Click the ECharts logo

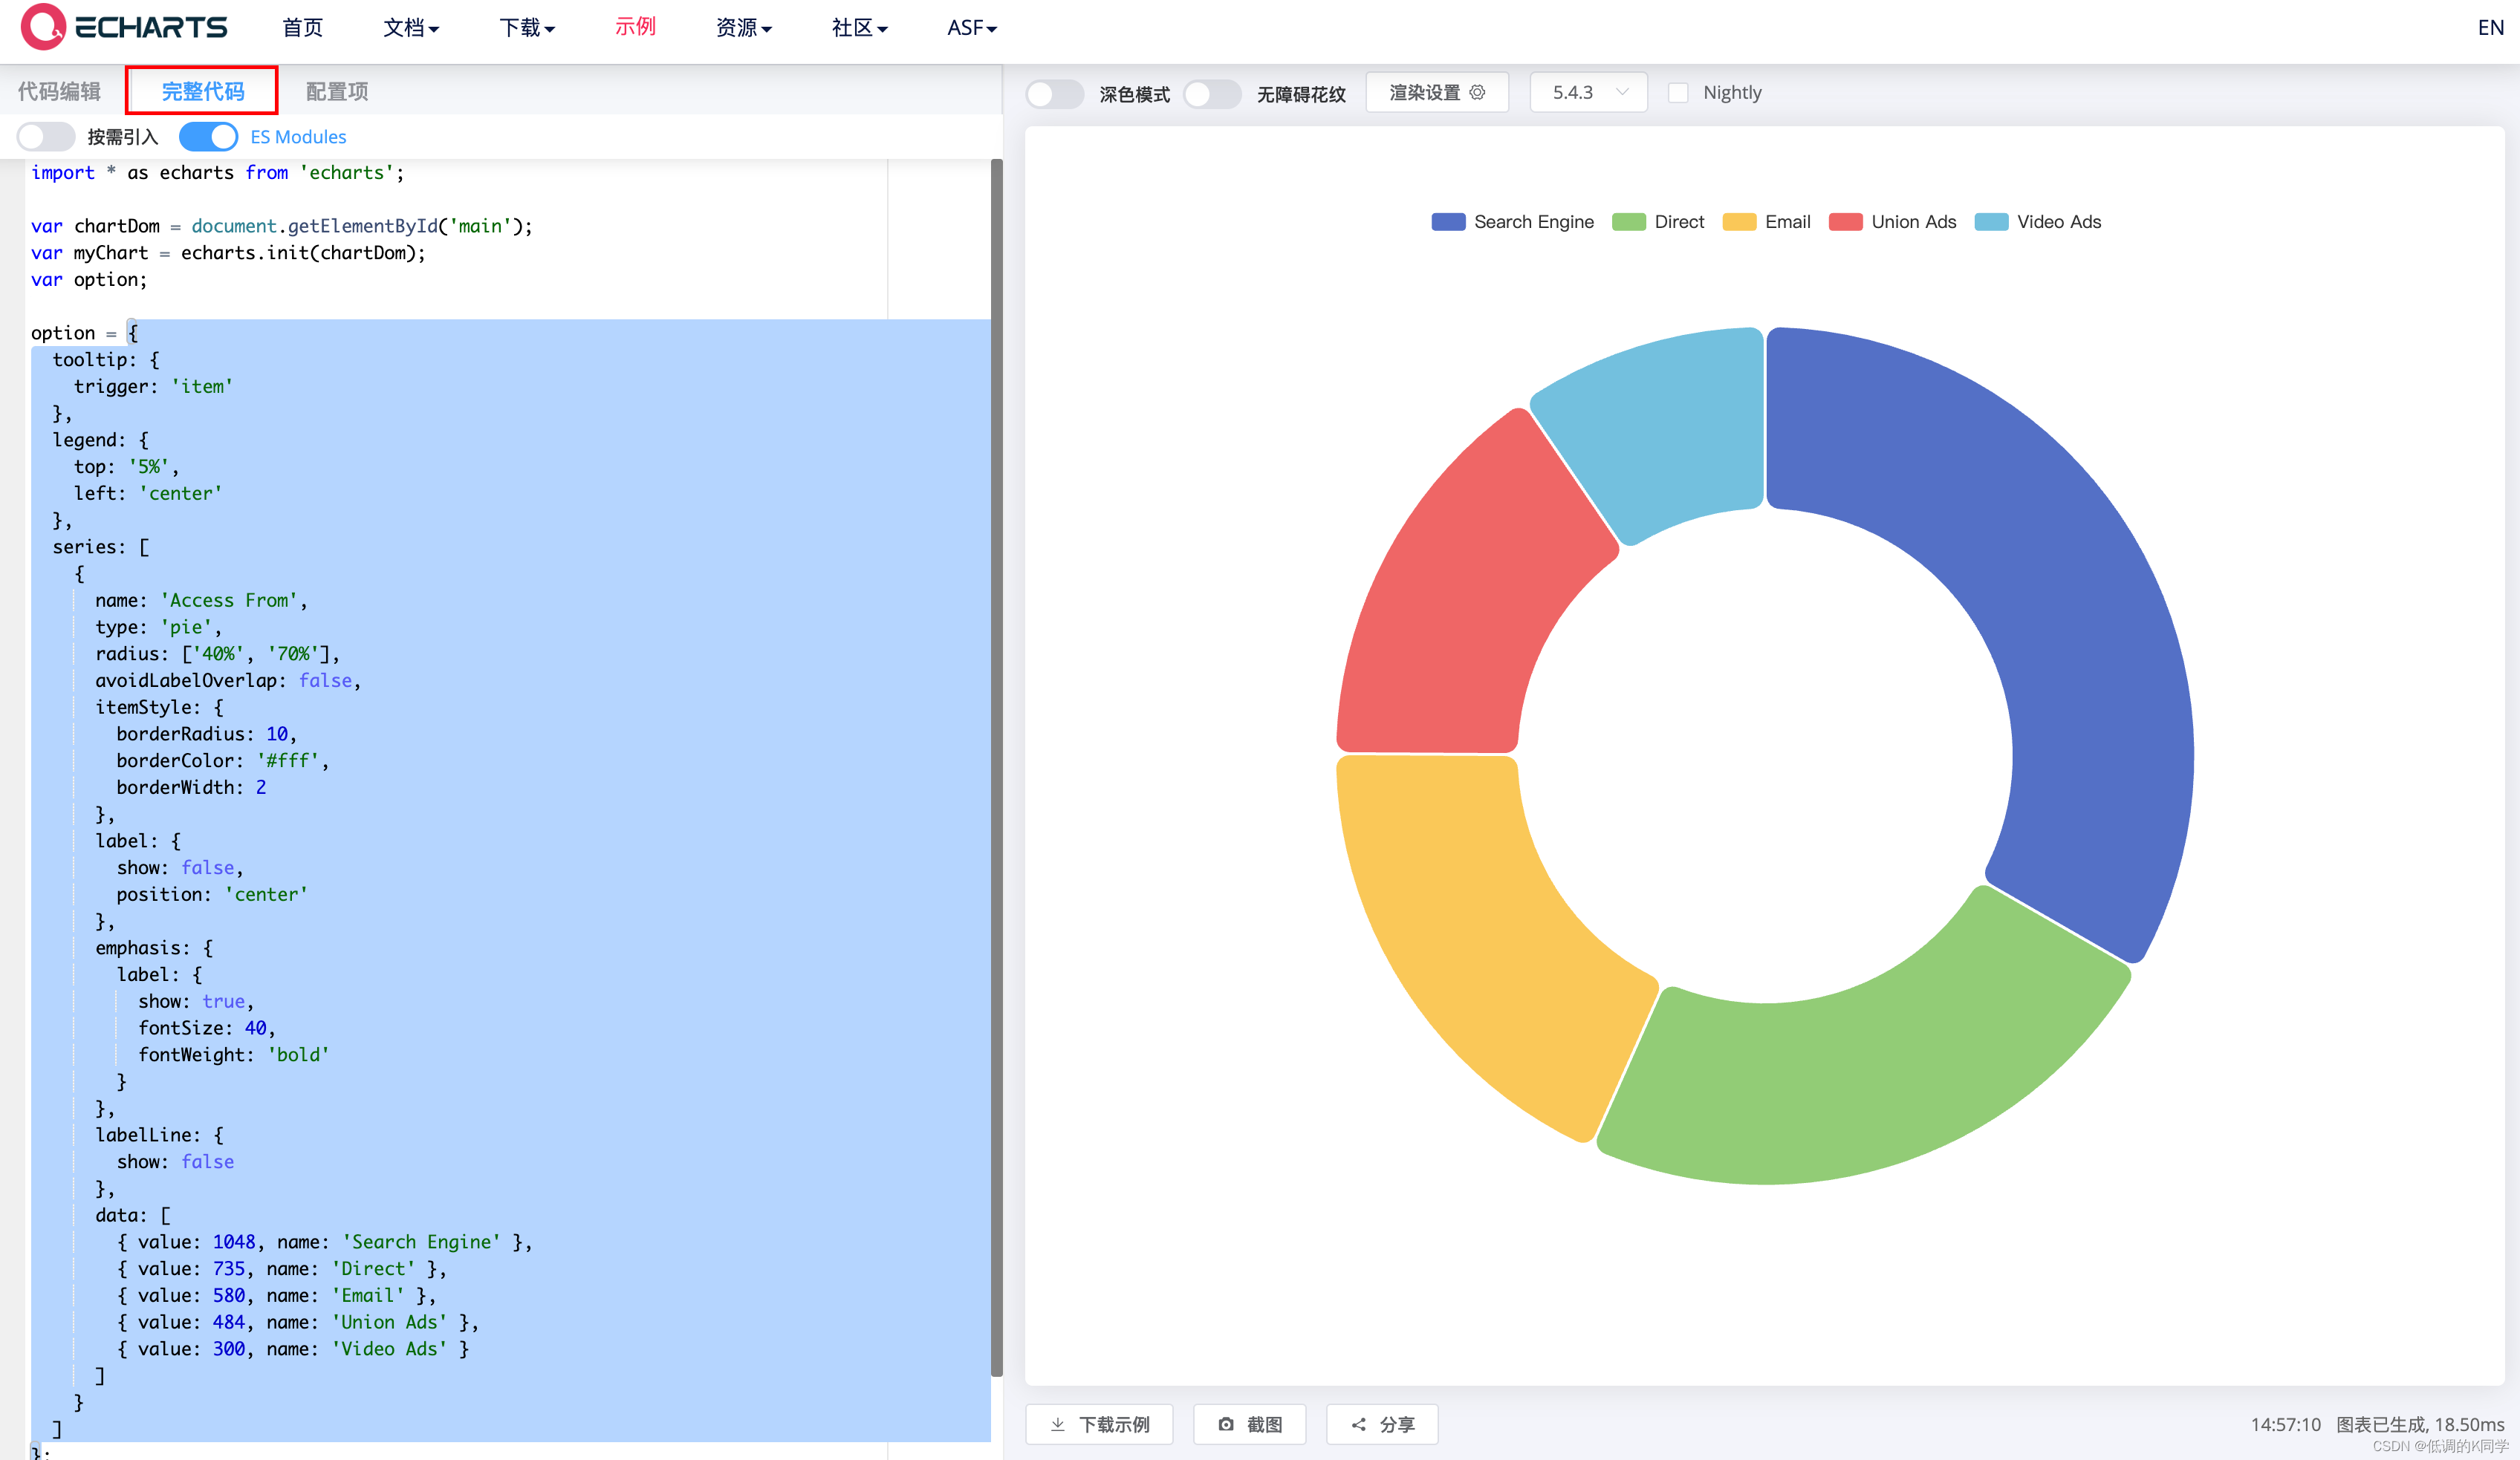click(124, 27)
